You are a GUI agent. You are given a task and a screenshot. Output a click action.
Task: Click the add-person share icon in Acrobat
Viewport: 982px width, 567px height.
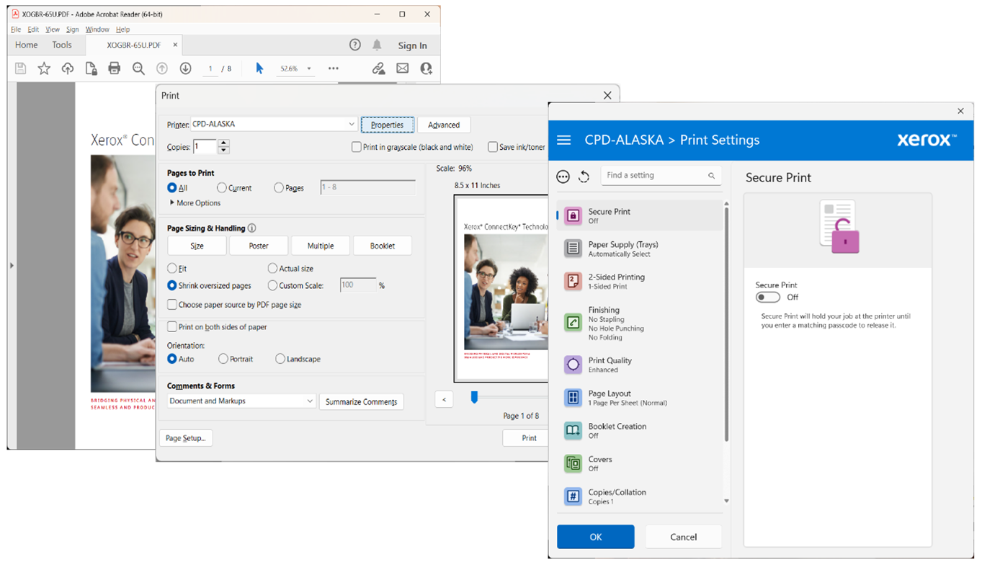[427, 68]
